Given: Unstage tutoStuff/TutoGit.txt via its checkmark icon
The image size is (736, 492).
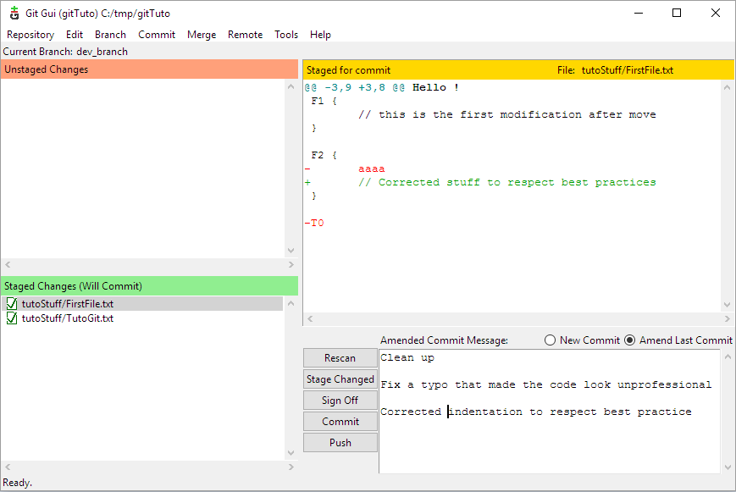Looking at the screenshot, I should tap(12, 318).
